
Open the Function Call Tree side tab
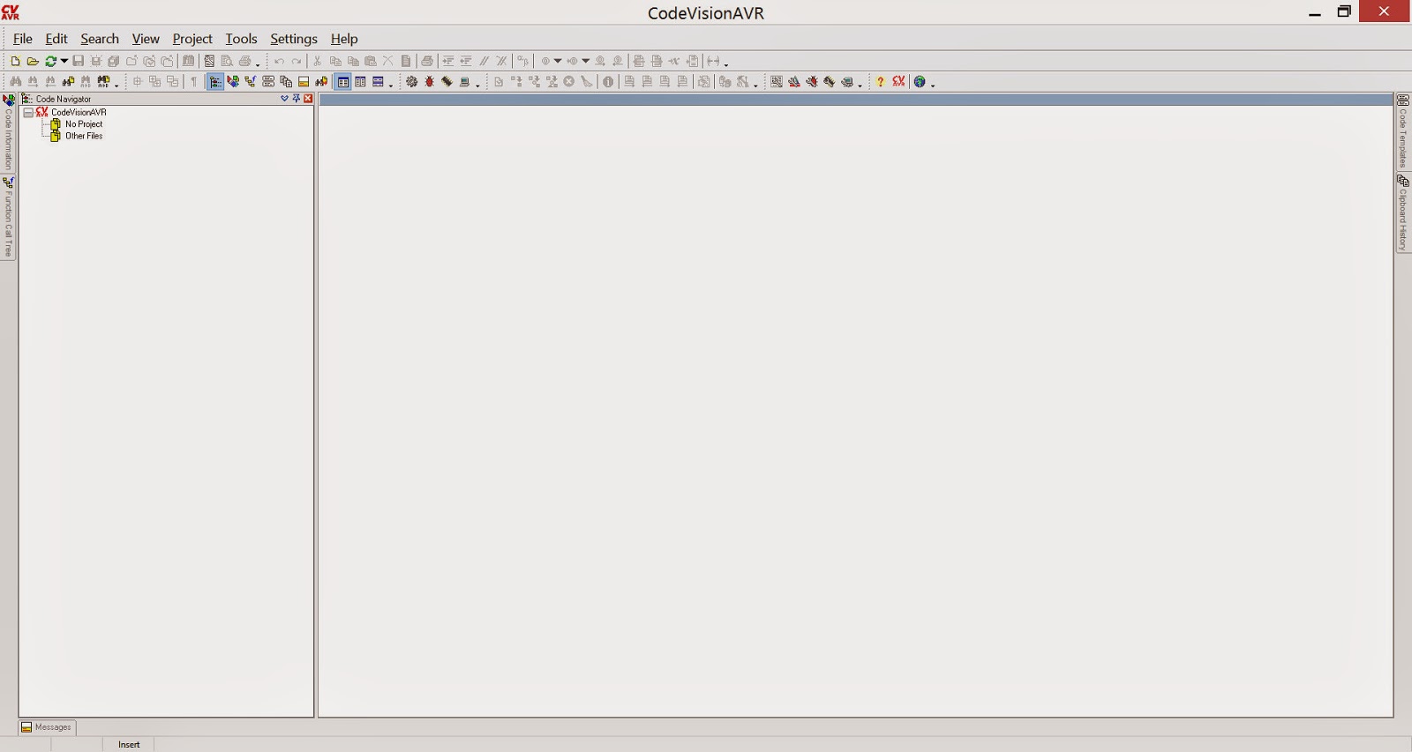(x=8, y=218)
